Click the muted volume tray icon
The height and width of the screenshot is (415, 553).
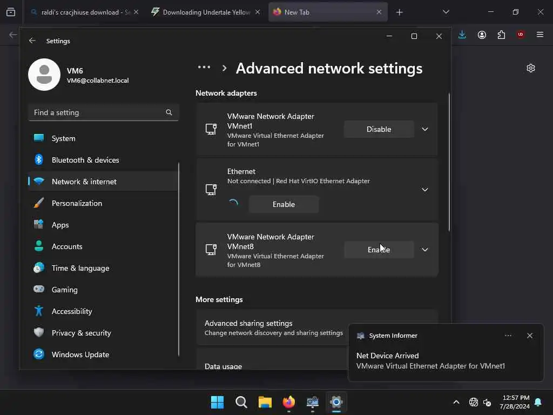[487, 402]
